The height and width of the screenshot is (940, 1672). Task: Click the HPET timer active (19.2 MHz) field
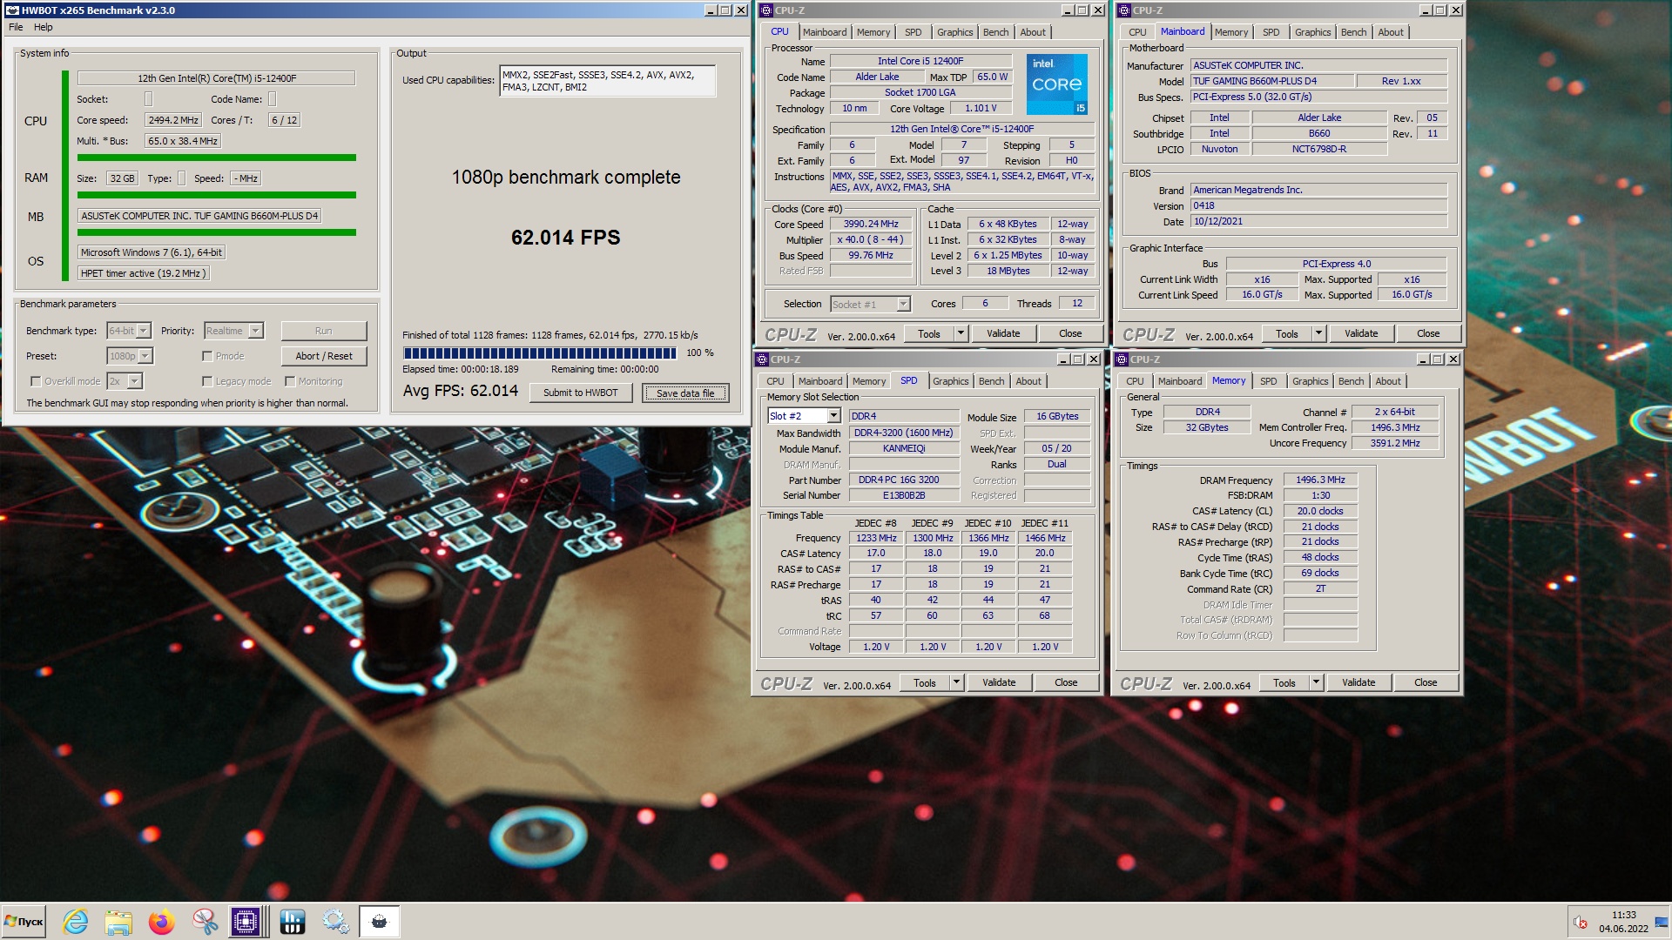click(x=144, y=273)
